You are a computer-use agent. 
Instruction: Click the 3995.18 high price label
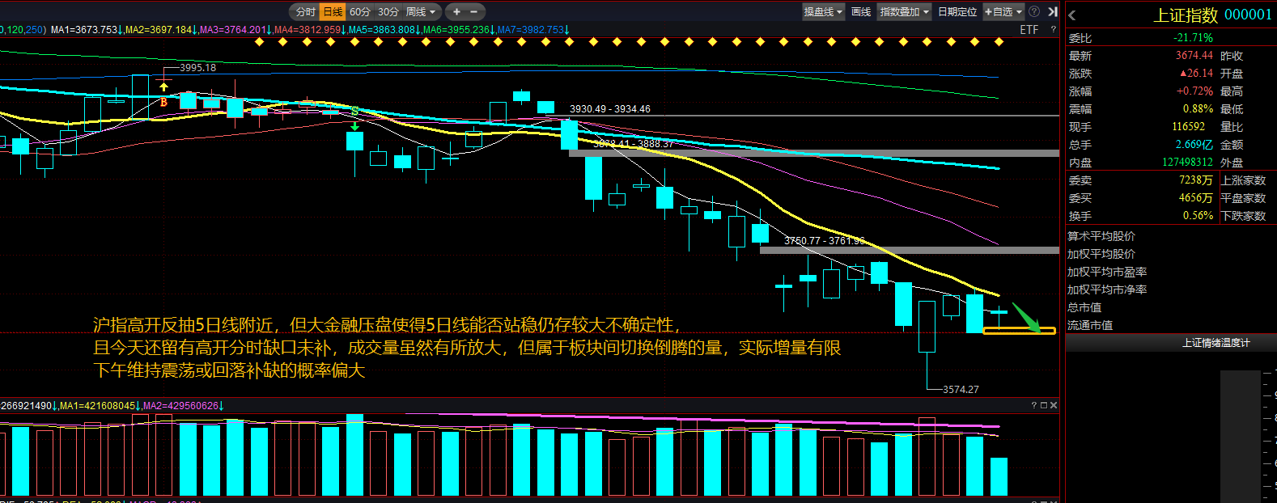click(x=197, y=68)
